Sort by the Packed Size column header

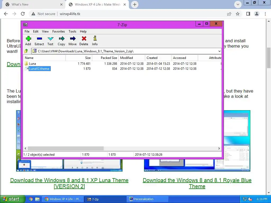105,58
